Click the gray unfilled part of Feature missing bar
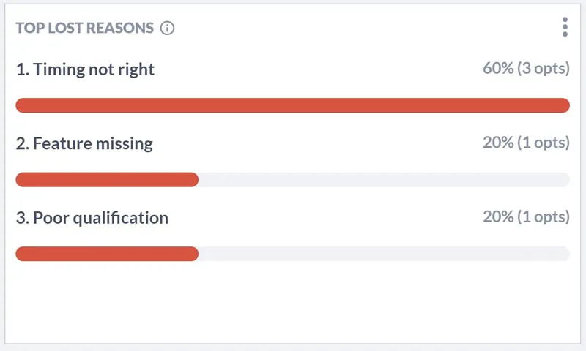This screenshot has width=586, height=351. tap(384, 180)
